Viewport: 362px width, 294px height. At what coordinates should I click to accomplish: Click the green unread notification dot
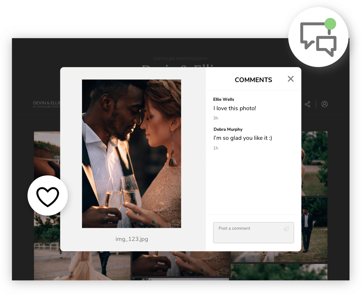(x=331, y=23)
